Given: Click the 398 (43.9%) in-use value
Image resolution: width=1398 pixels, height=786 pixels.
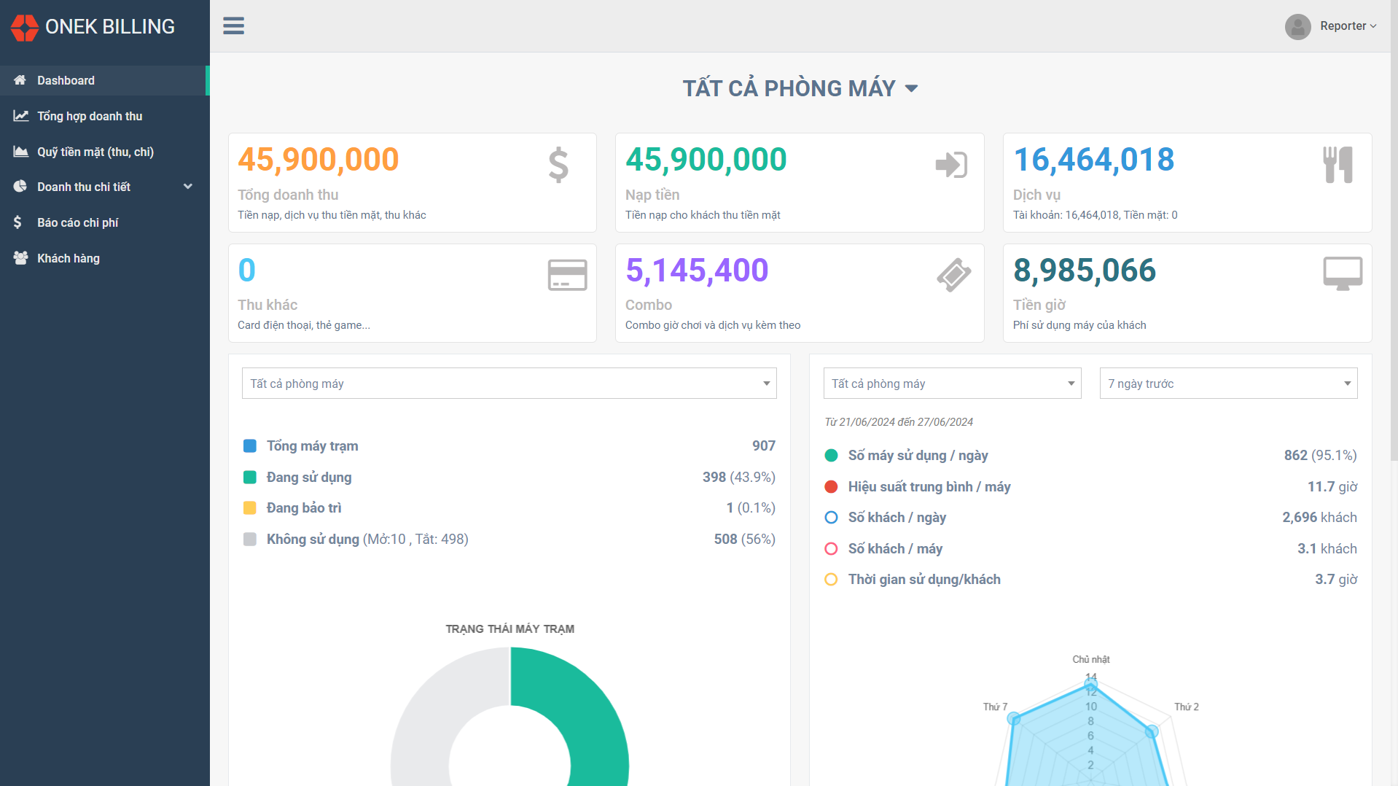Looking at the screenshot, I should [738, 477].
